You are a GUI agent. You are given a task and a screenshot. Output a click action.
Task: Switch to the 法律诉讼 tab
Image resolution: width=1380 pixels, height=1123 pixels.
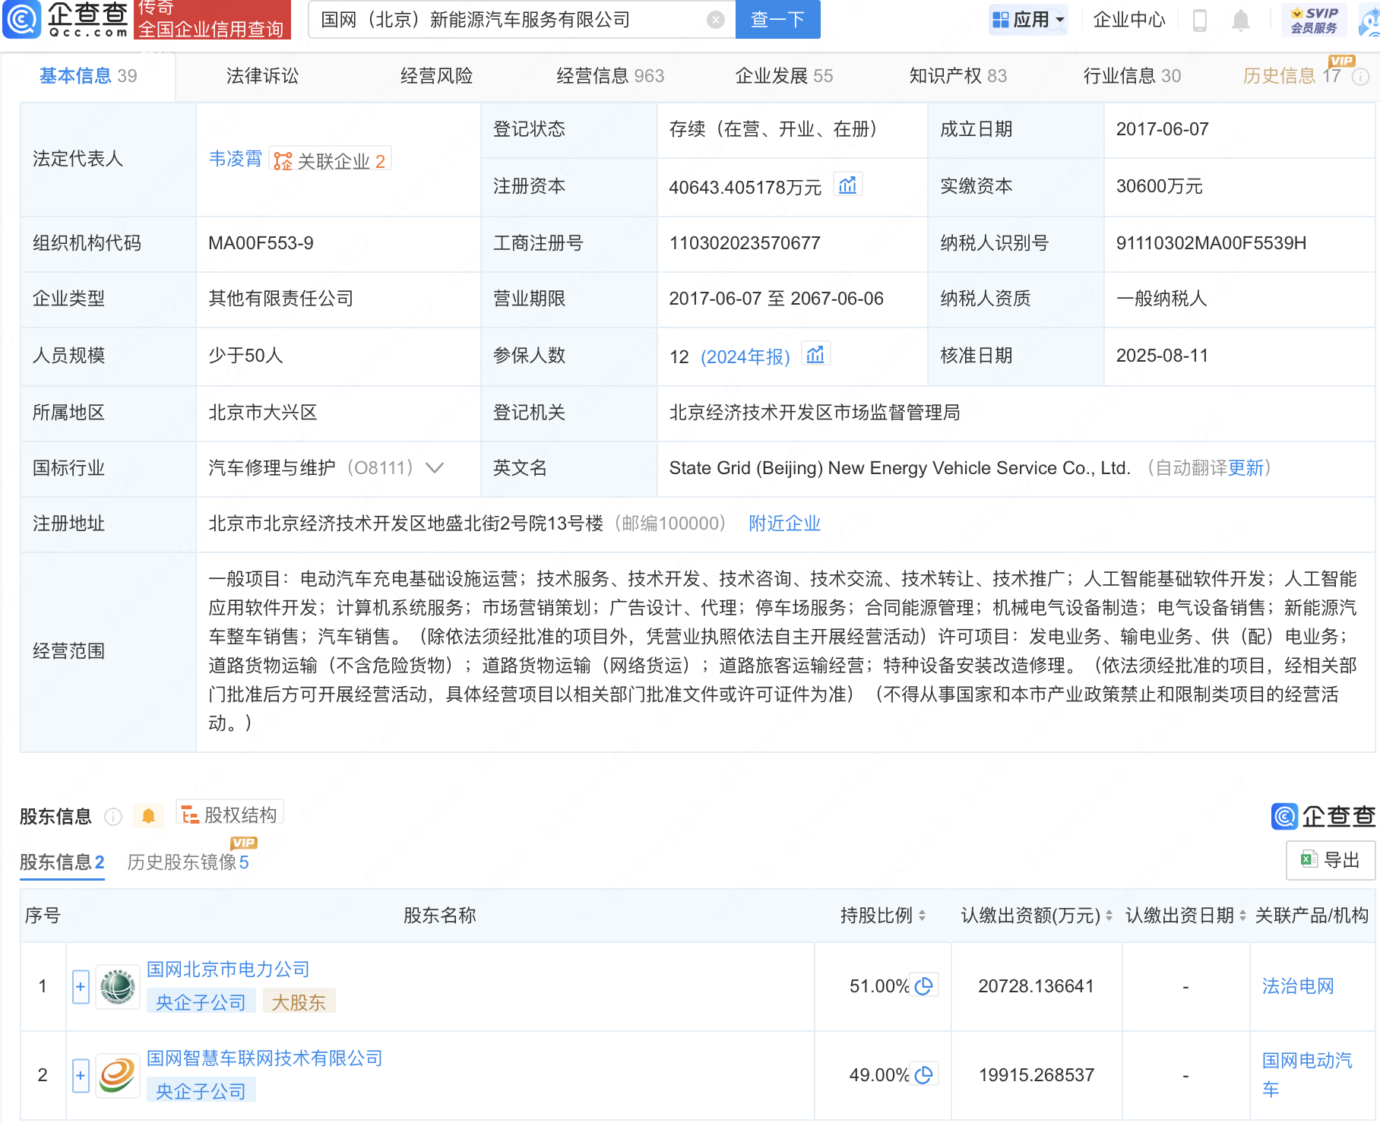point(262,76)
